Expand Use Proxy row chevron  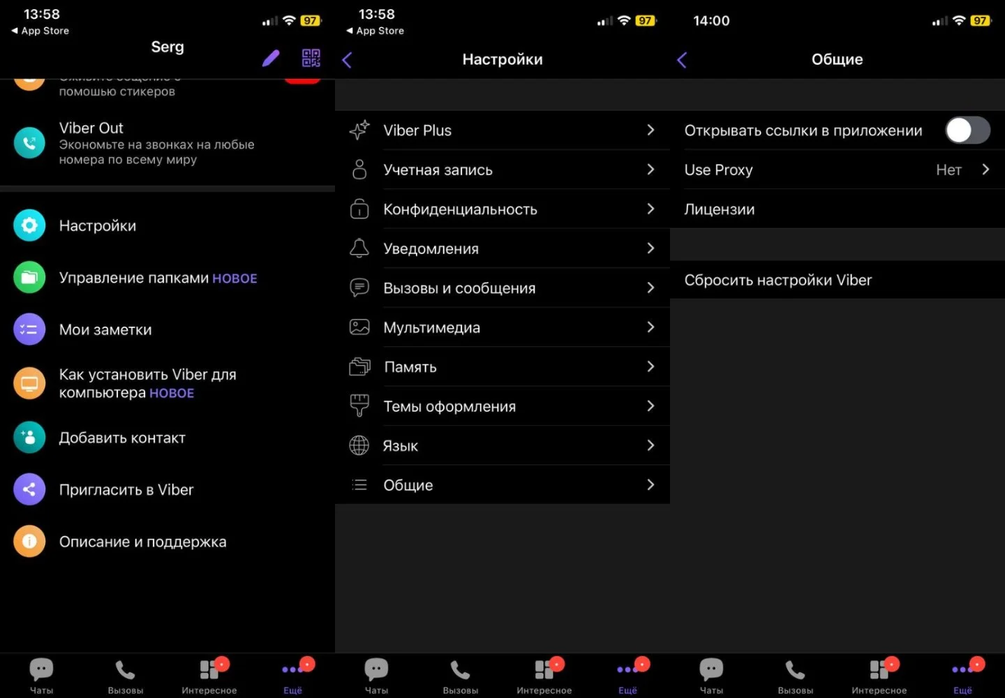click(985, 170)
